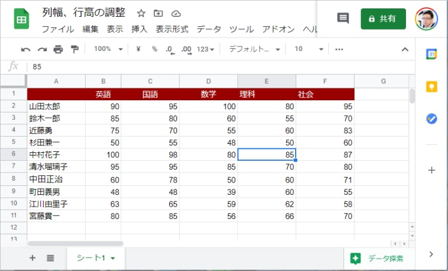Format as percent
The height and width of the screenshot is (271, 448).
point(155,49)
